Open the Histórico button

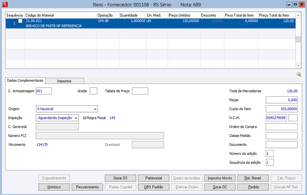[x=54, y=187]
